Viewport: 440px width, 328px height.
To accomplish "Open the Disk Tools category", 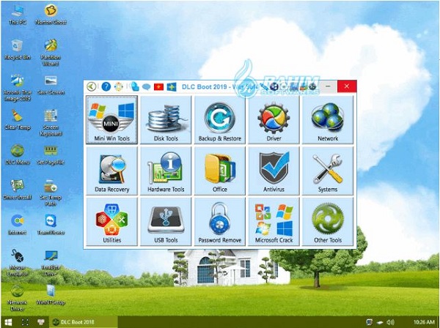I will click(166, 120).
